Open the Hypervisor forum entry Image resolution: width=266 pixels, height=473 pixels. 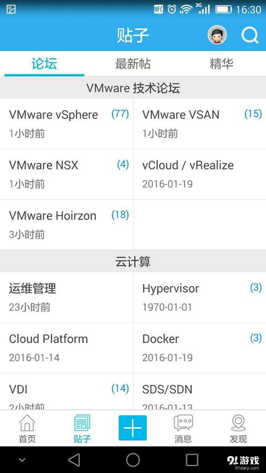pos(199,297)
